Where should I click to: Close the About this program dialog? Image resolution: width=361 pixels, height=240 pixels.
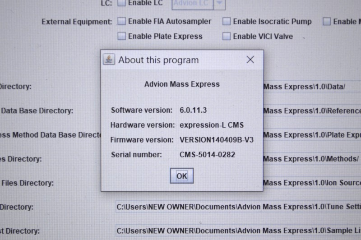250,60
